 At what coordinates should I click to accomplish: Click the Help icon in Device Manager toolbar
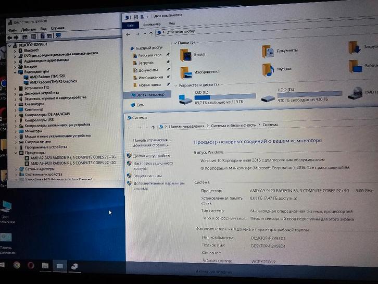click(x=42, y=36)
